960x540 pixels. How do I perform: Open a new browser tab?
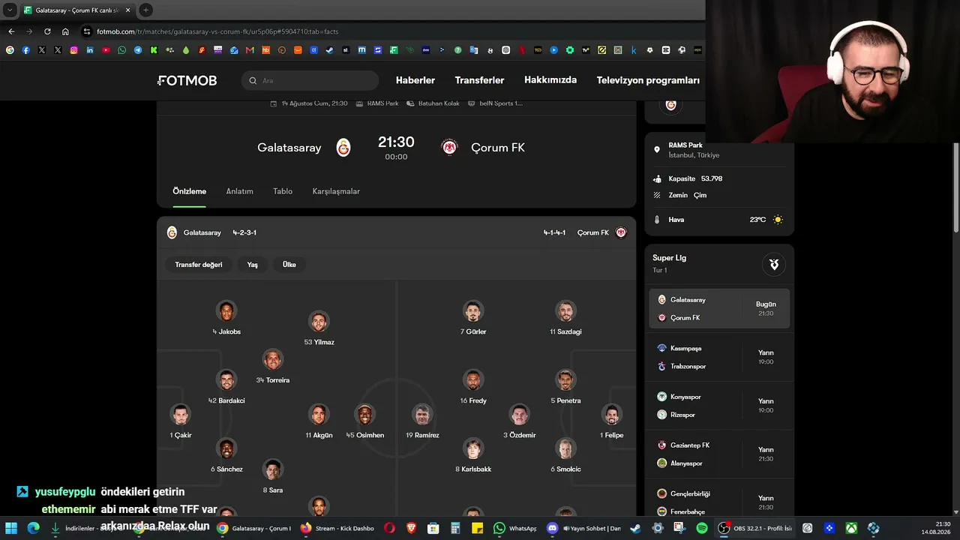point(145,10)
